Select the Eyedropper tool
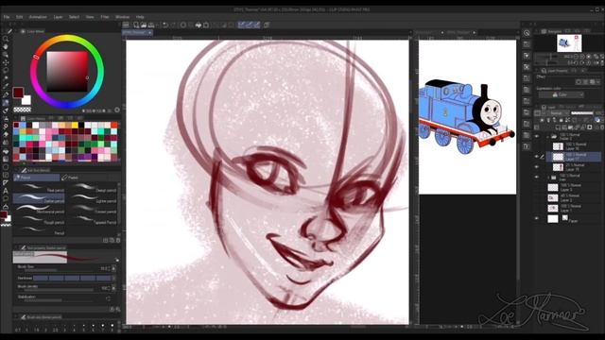Image resolution: width=605 pixels, height=340 pixels. (x=6, y=87)
